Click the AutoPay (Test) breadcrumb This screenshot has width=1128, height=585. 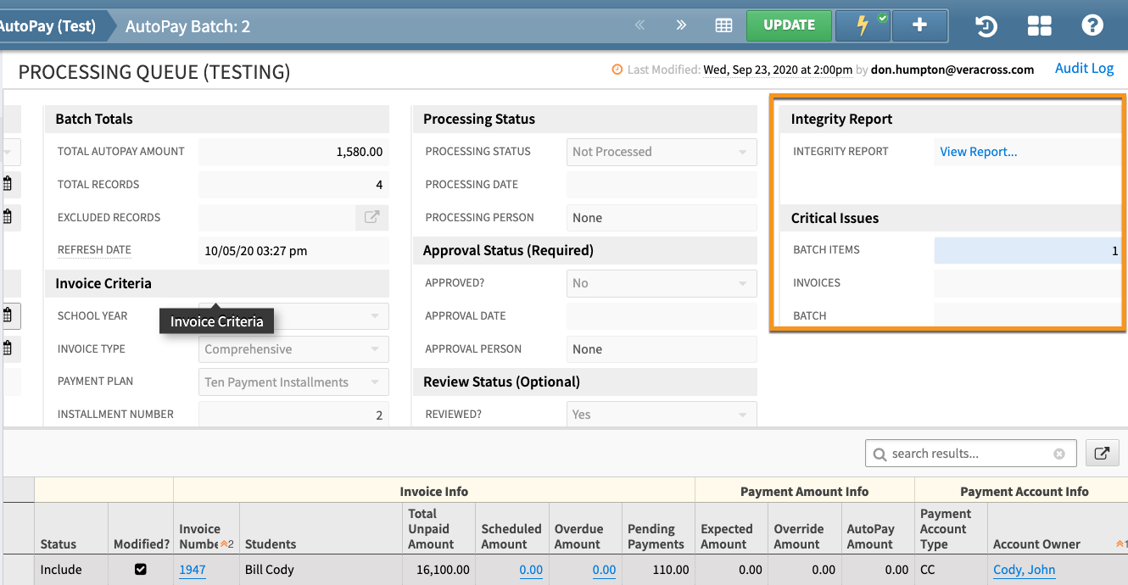click(x=47, y=26)
